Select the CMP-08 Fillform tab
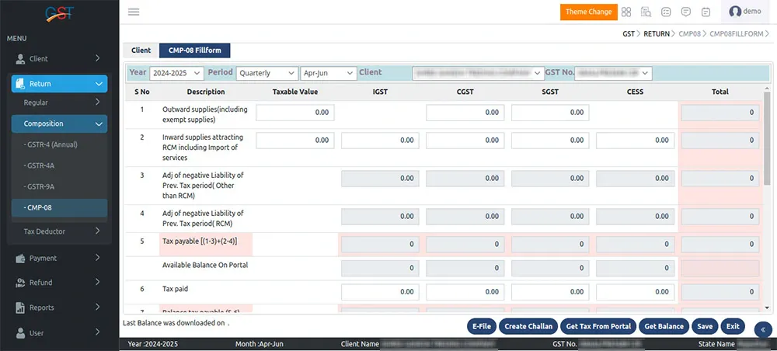Screen dimensions: 777x351 (194, 50)
